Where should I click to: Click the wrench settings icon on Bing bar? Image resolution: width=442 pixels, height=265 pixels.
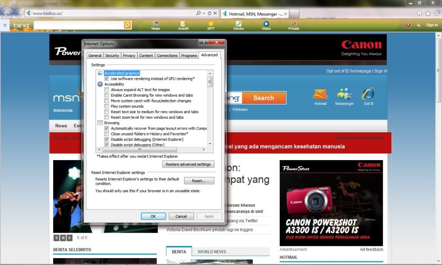click(418, 25)
